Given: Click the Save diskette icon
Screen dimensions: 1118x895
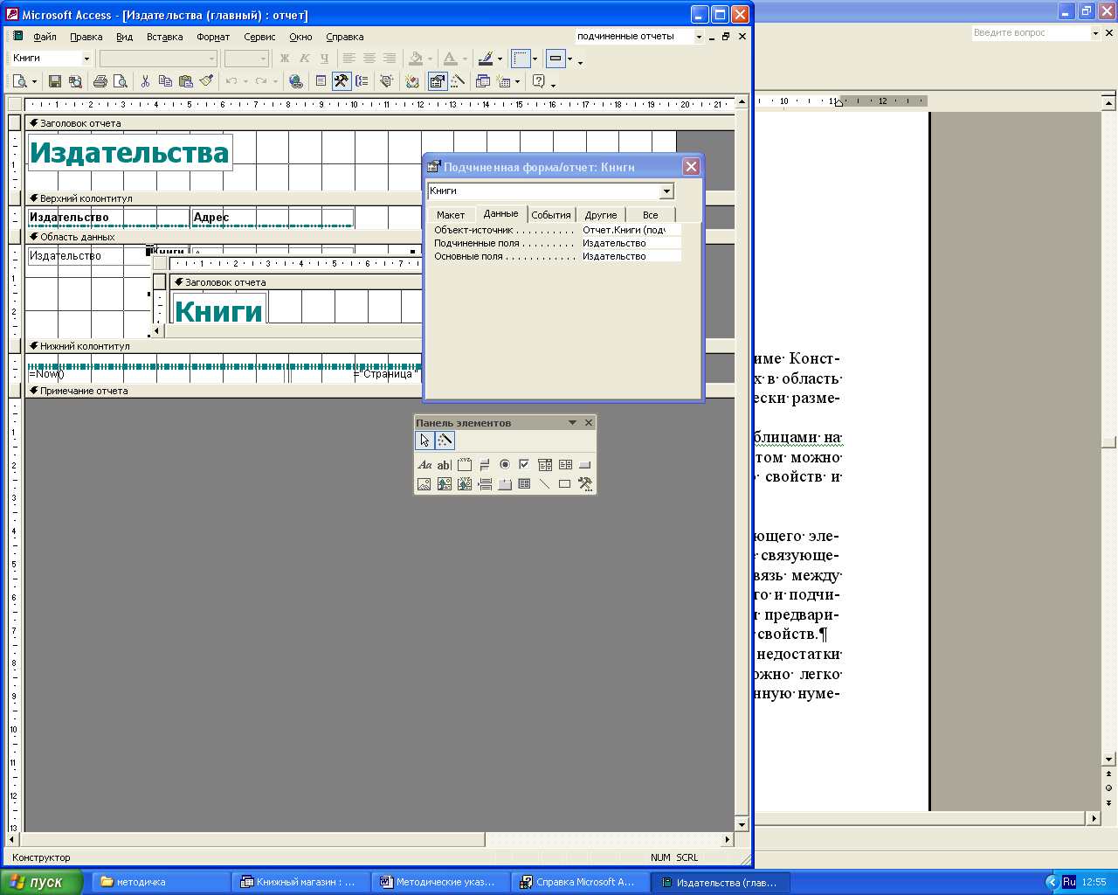Looking at the screenshot, I should pyautogui.click(x=55, y=81).
